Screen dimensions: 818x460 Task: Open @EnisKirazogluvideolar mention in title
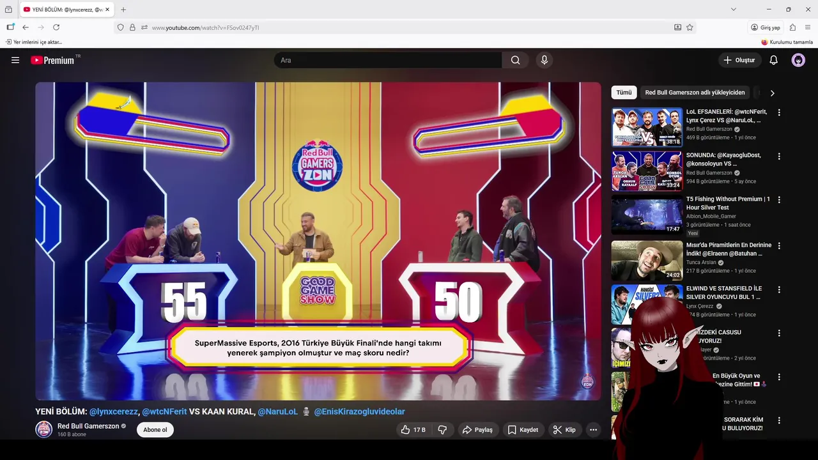(x=359, y=411)
